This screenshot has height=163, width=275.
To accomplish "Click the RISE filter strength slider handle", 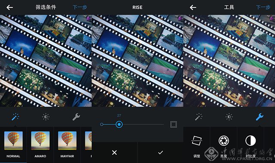I will point(119,124).
